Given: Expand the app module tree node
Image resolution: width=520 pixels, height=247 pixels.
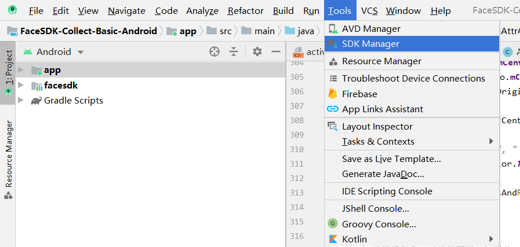Looking at the screenshot, I should tap(20, 70).
